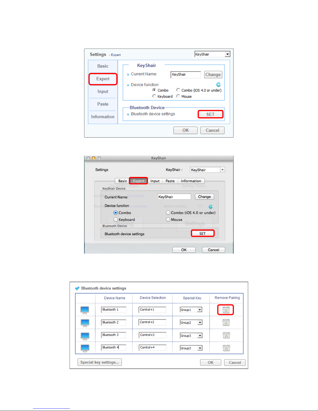Open Group1 Special Key dropdown for Bluetooth 1

click(200, 310)
